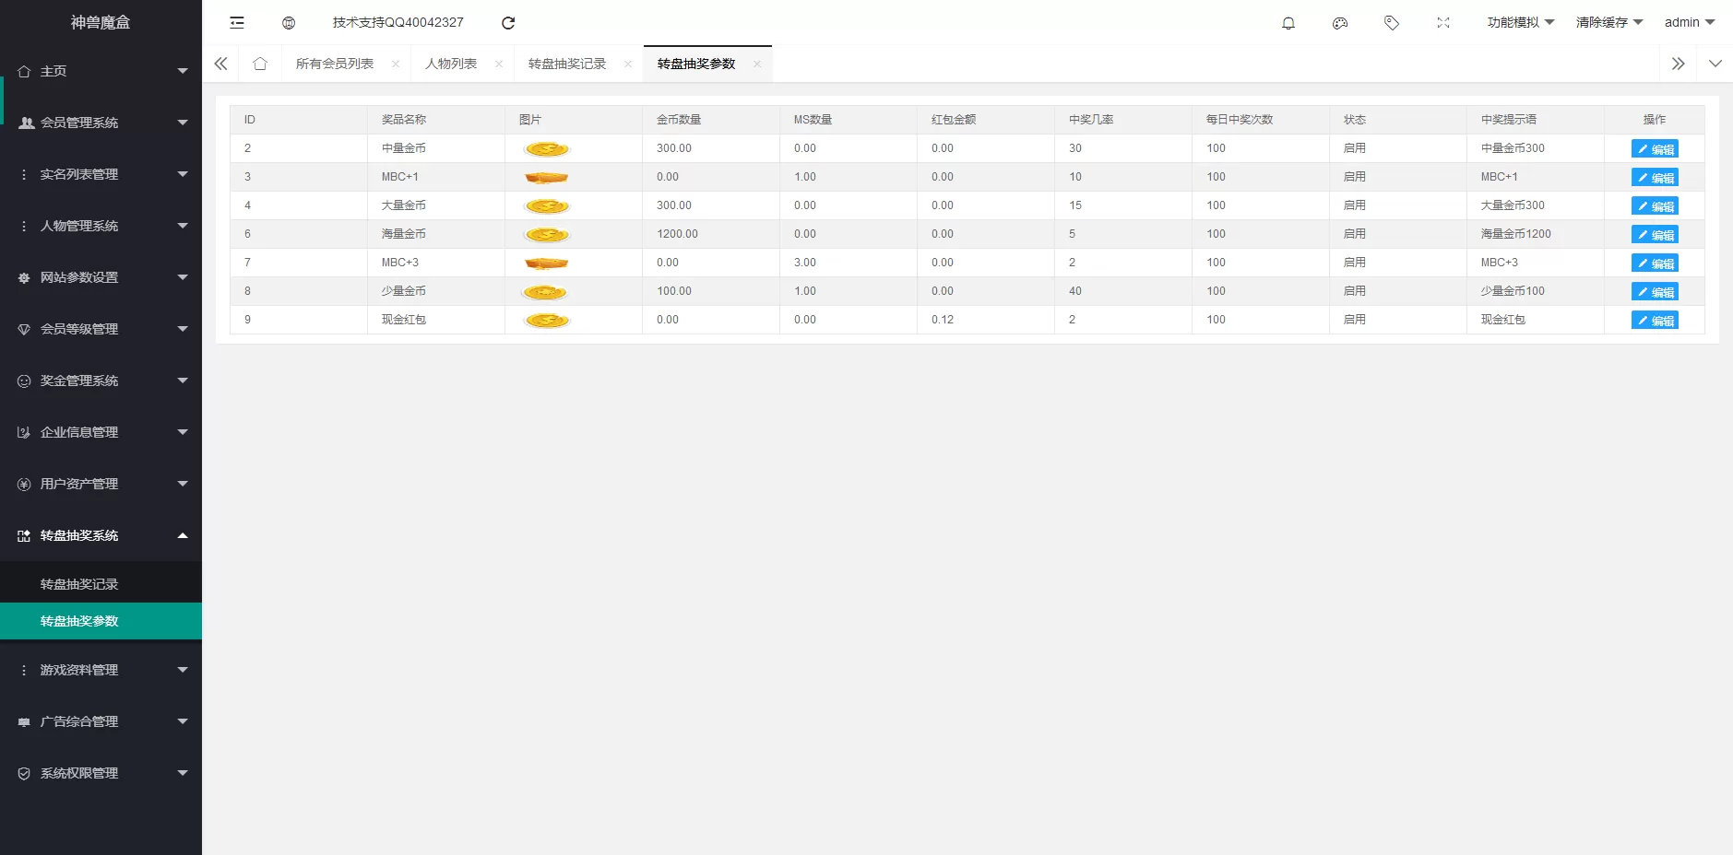Click the 海量金币 prize coin image
This screenshot has width=1733, height=855.
(x=547, y=235)
